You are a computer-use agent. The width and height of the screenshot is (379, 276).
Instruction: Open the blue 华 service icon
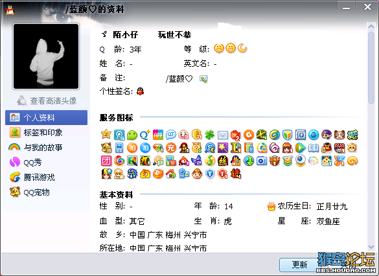tap(132, 174)
